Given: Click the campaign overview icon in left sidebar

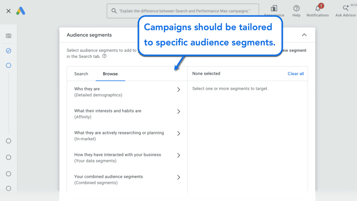Looking at the screenshot, I should click(x=8, y=36).
